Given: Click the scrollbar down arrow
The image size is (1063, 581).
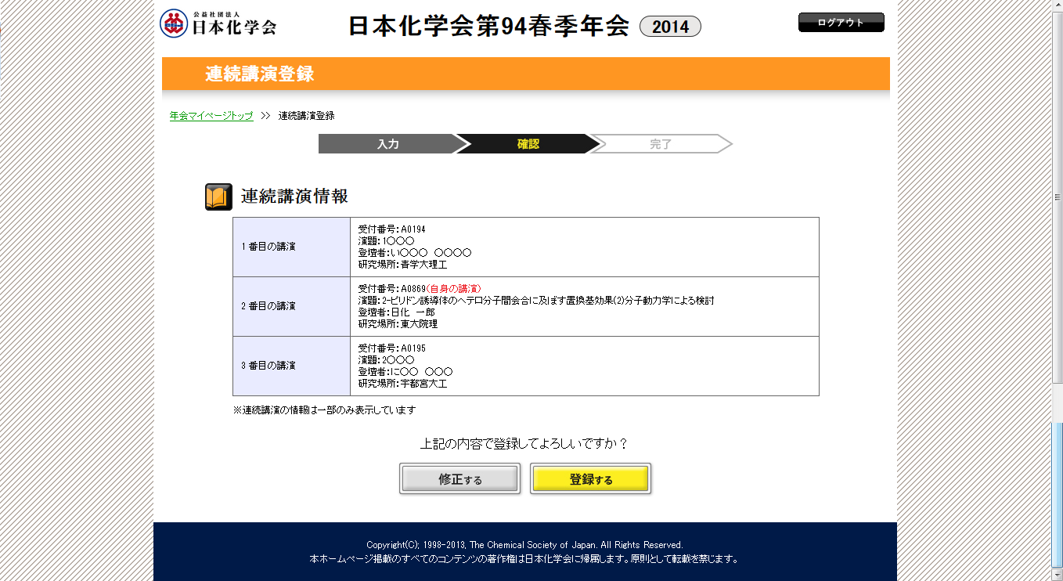Looking at the screenshot, I should (1058, 576).
